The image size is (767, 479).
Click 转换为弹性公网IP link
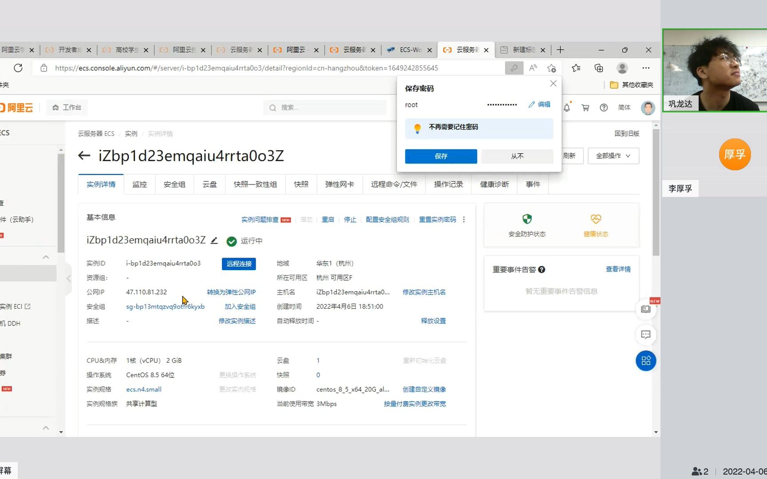click(x=231, y=292)
